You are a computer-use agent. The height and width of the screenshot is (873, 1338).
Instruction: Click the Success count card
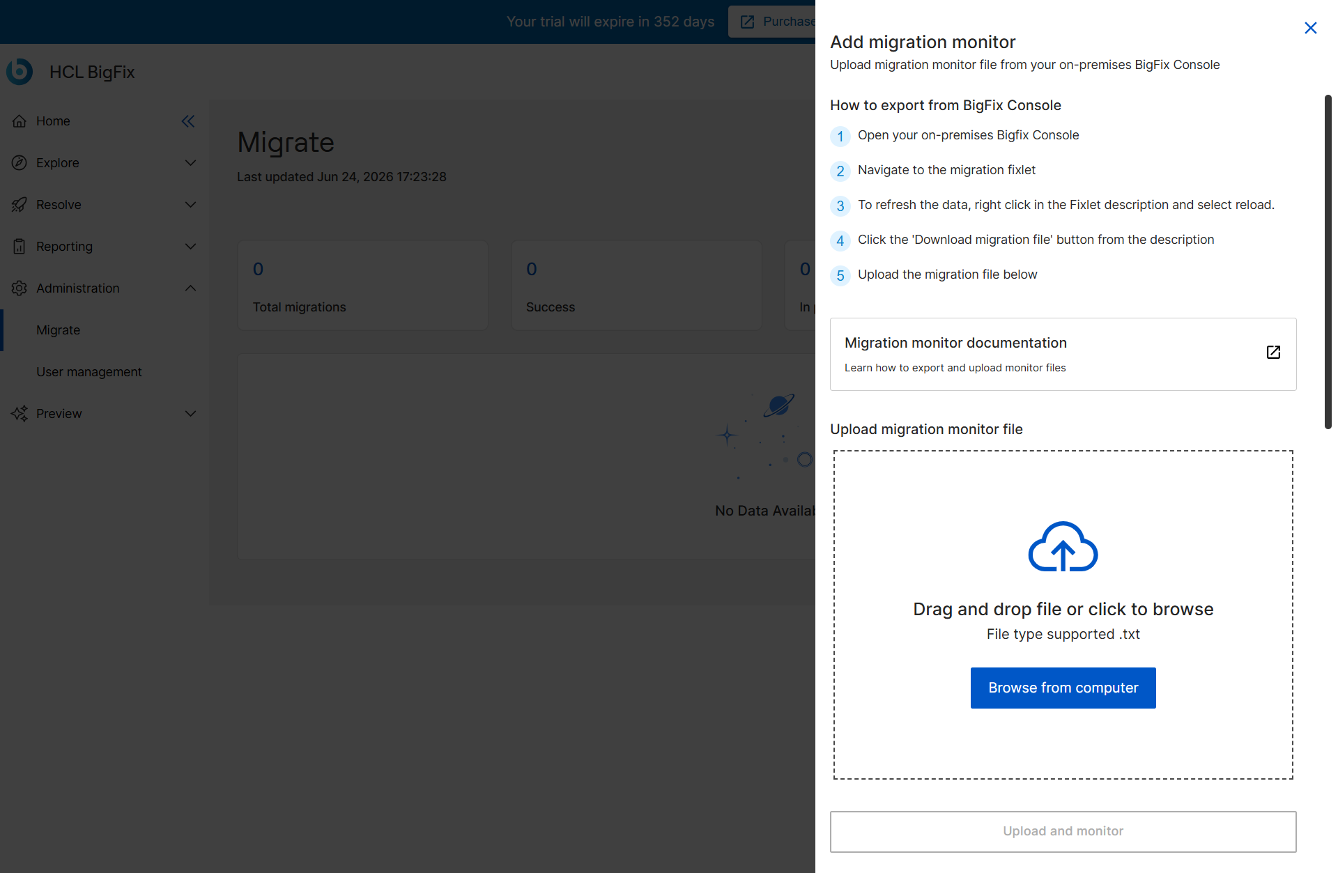point(636,286)
